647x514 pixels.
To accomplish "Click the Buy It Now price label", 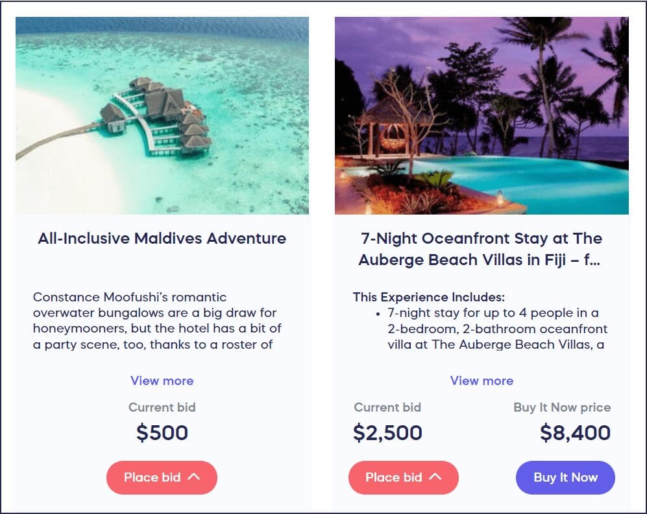I will (562, 408).
